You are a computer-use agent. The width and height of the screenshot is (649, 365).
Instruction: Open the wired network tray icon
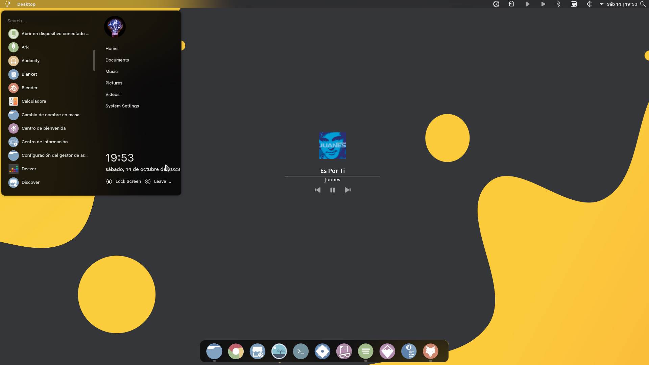click(574, 4)
